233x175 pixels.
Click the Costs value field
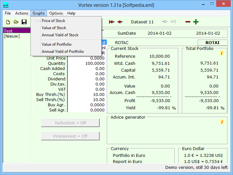[x=86, y=74]
